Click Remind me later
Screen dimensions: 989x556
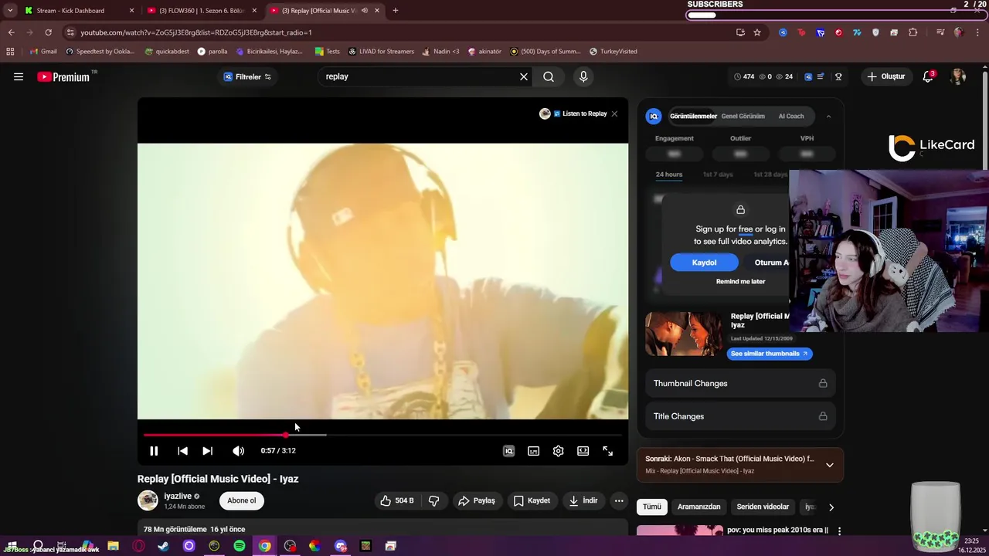coord(740,281)
